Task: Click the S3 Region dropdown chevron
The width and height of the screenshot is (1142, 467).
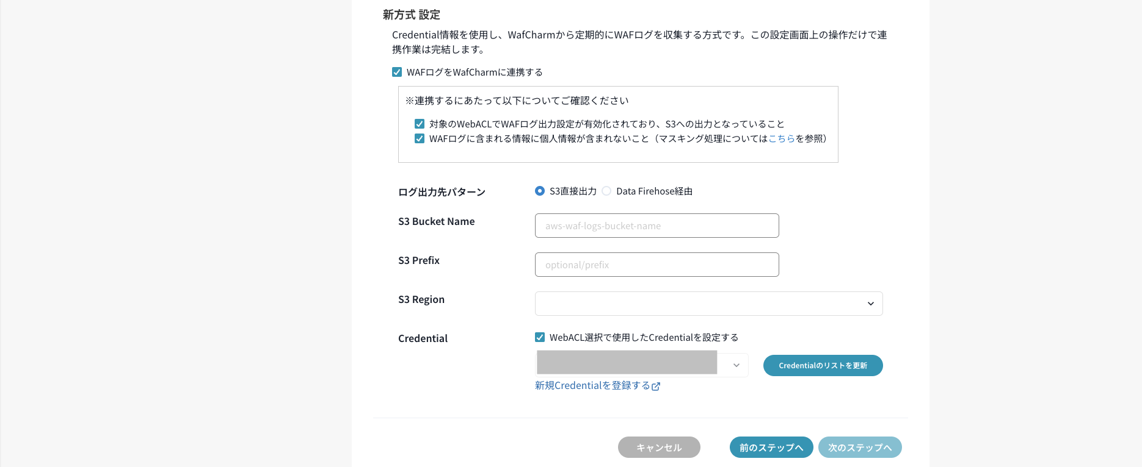Action: pyautogui.click(x=870, y=304)
